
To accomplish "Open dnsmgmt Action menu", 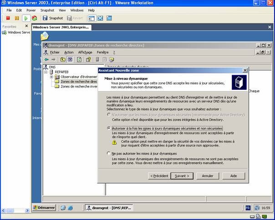I will [69, 52].
